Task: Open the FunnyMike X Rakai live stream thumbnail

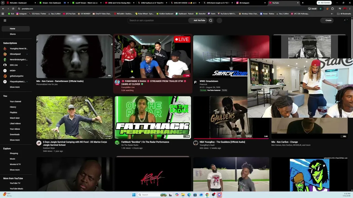Action: (153, 56)
